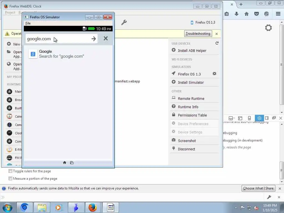Open Runtime Info

[x=194, y=107]
